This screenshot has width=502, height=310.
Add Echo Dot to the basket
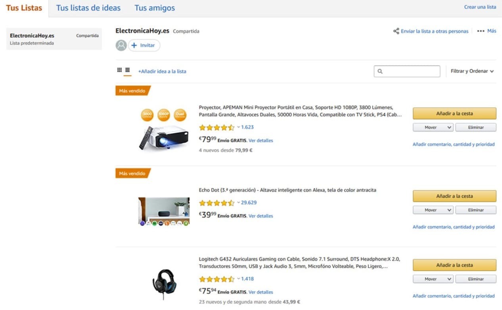(x=454, y=196)
